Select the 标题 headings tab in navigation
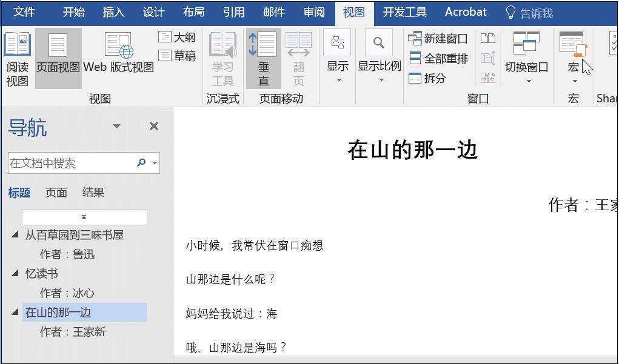This screenshot has height=364, width=619. point(19,193)
